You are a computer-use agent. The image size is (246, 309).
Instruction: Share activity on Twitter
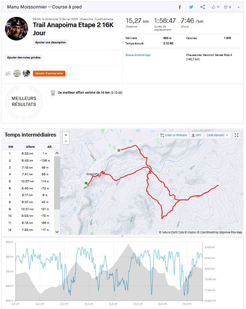coord(191,7)
